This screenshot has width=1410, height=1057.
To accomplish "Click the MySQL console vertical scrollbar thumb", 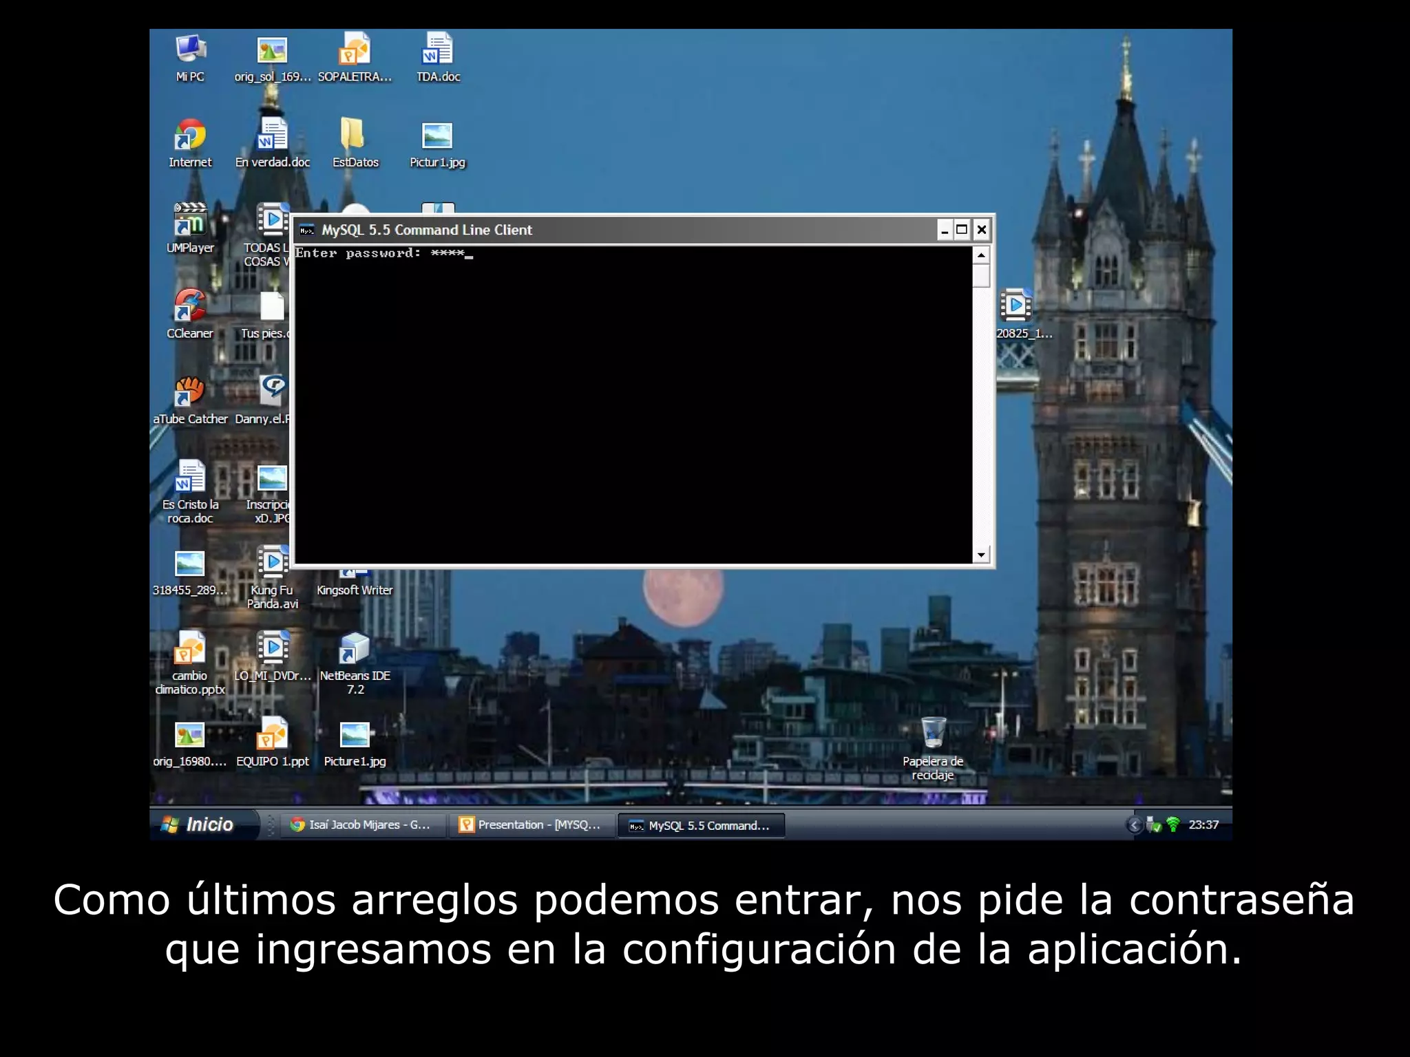I will click(981, 276).
